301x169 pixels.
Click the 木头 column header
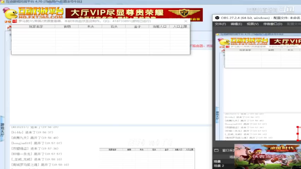90,26
